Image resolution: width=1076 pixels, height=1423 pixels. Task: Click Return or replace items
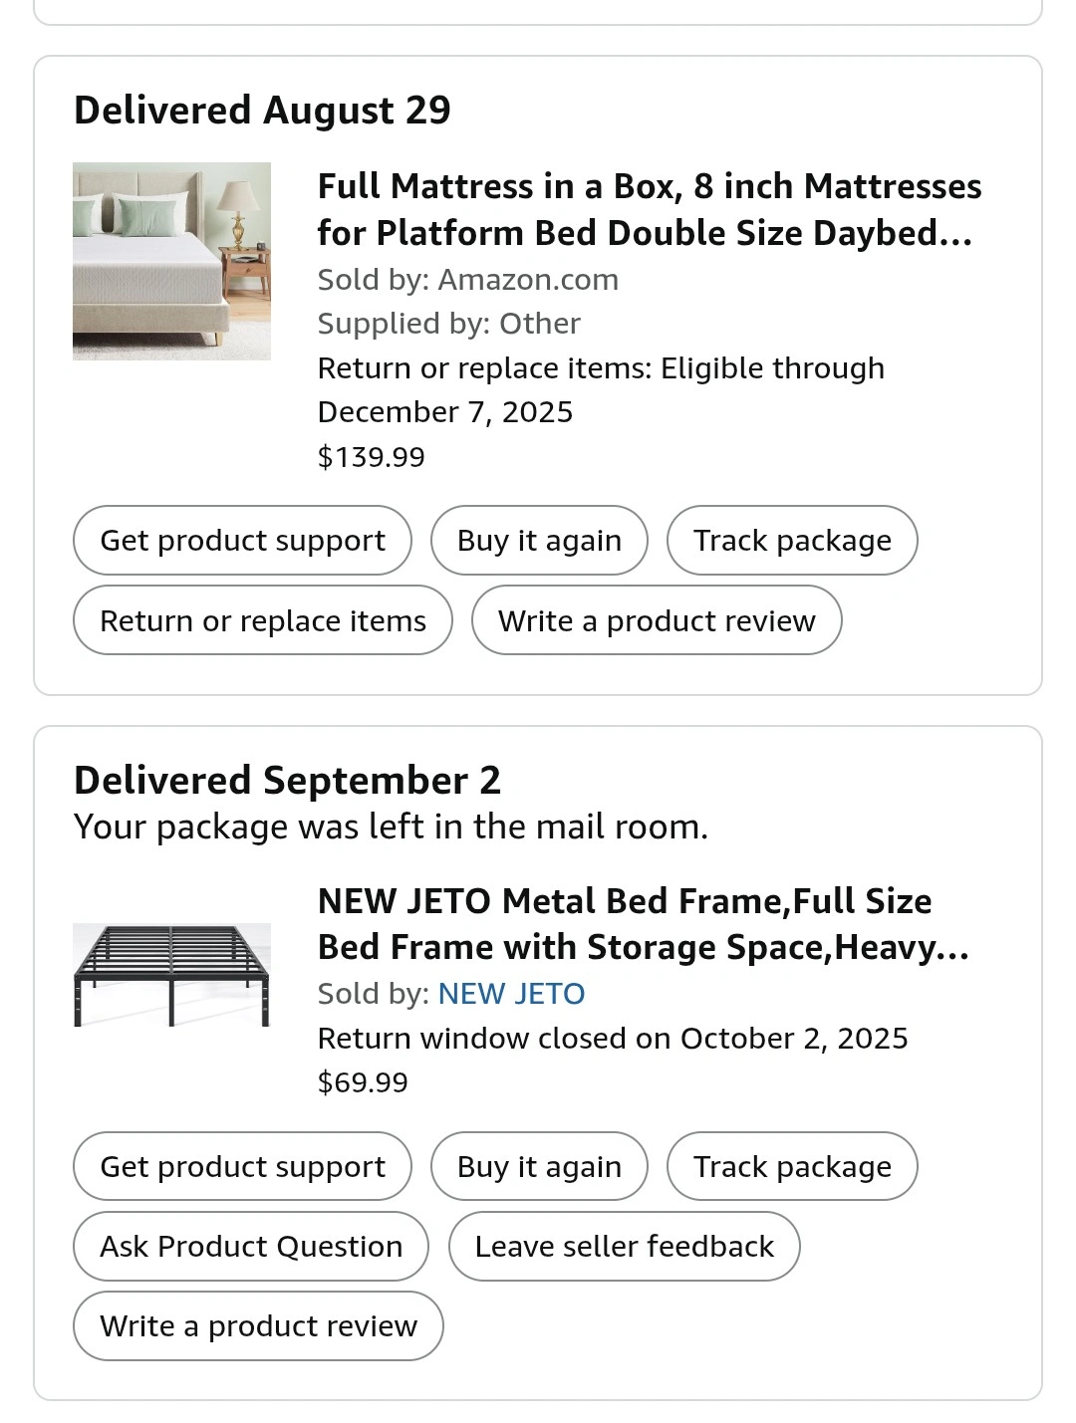pyautogui.click(x=263, y=620)
